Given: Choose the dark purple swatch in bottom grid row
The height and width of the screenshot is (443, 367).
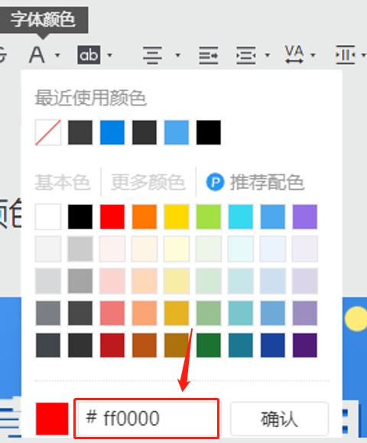Looking at the screenshot, I should pyautogui.click(x=305, y=345).
